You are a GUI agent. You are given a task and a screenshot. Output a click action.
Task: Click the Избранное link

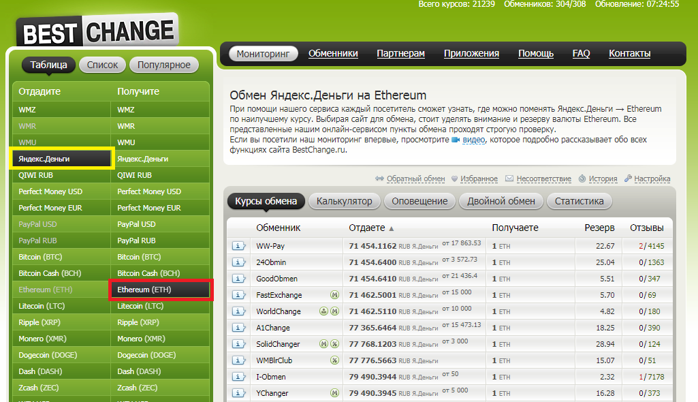tap(479, 179)
